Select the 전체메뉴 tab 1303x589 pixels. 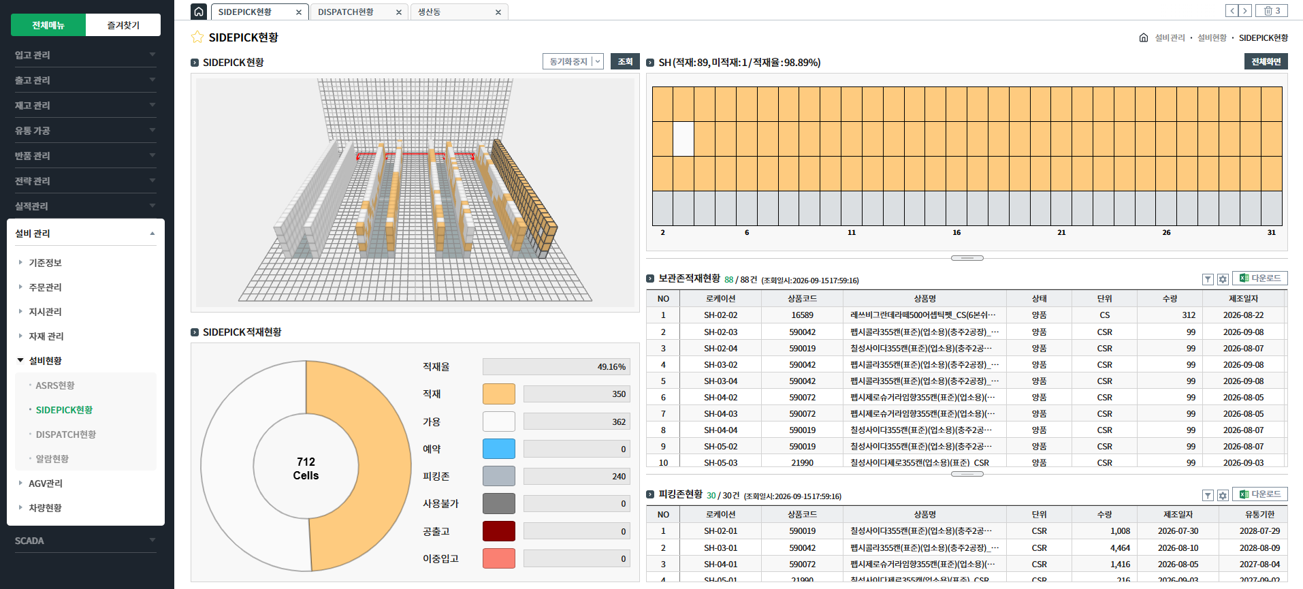point(48,25)
